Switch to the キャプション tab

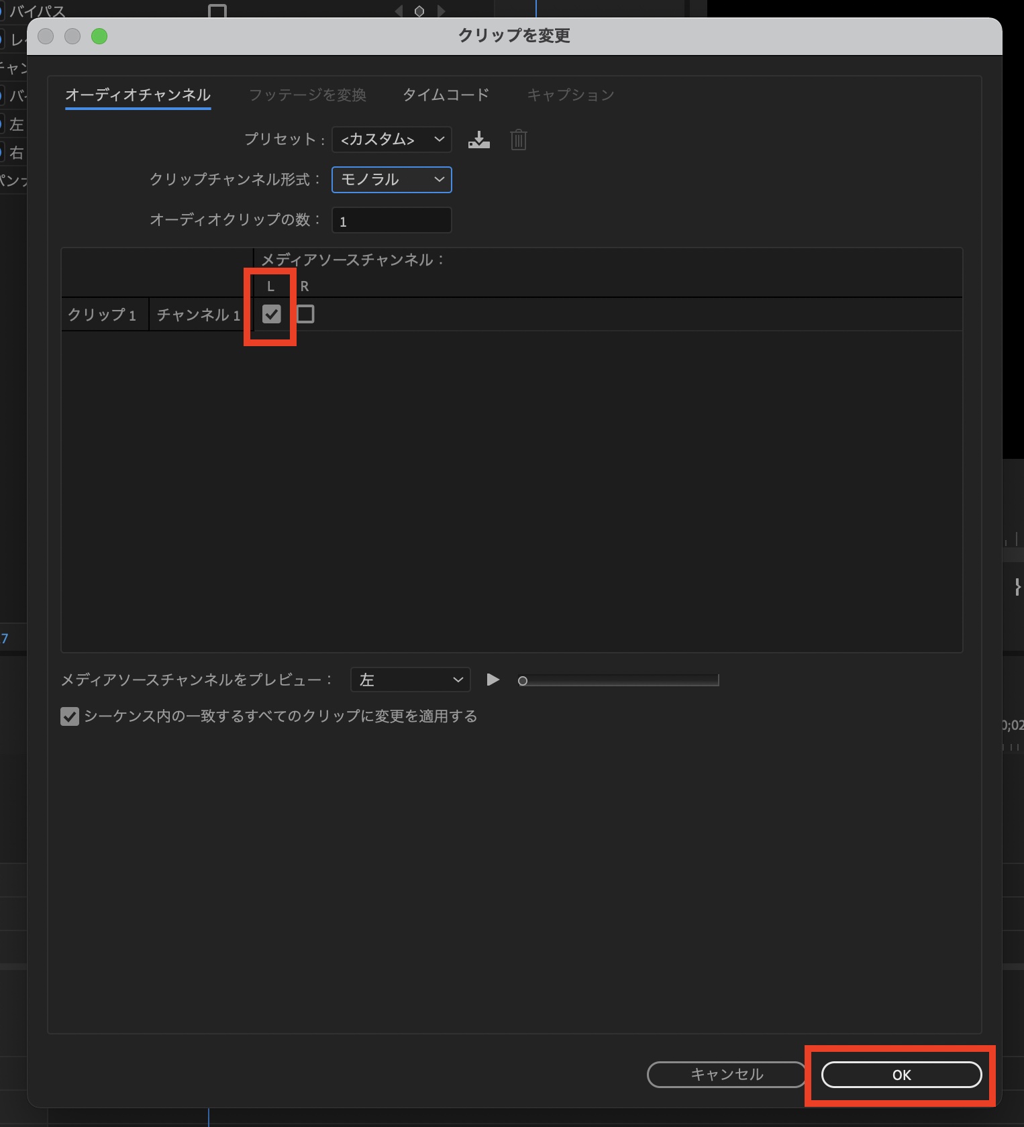tap(570, 95)
